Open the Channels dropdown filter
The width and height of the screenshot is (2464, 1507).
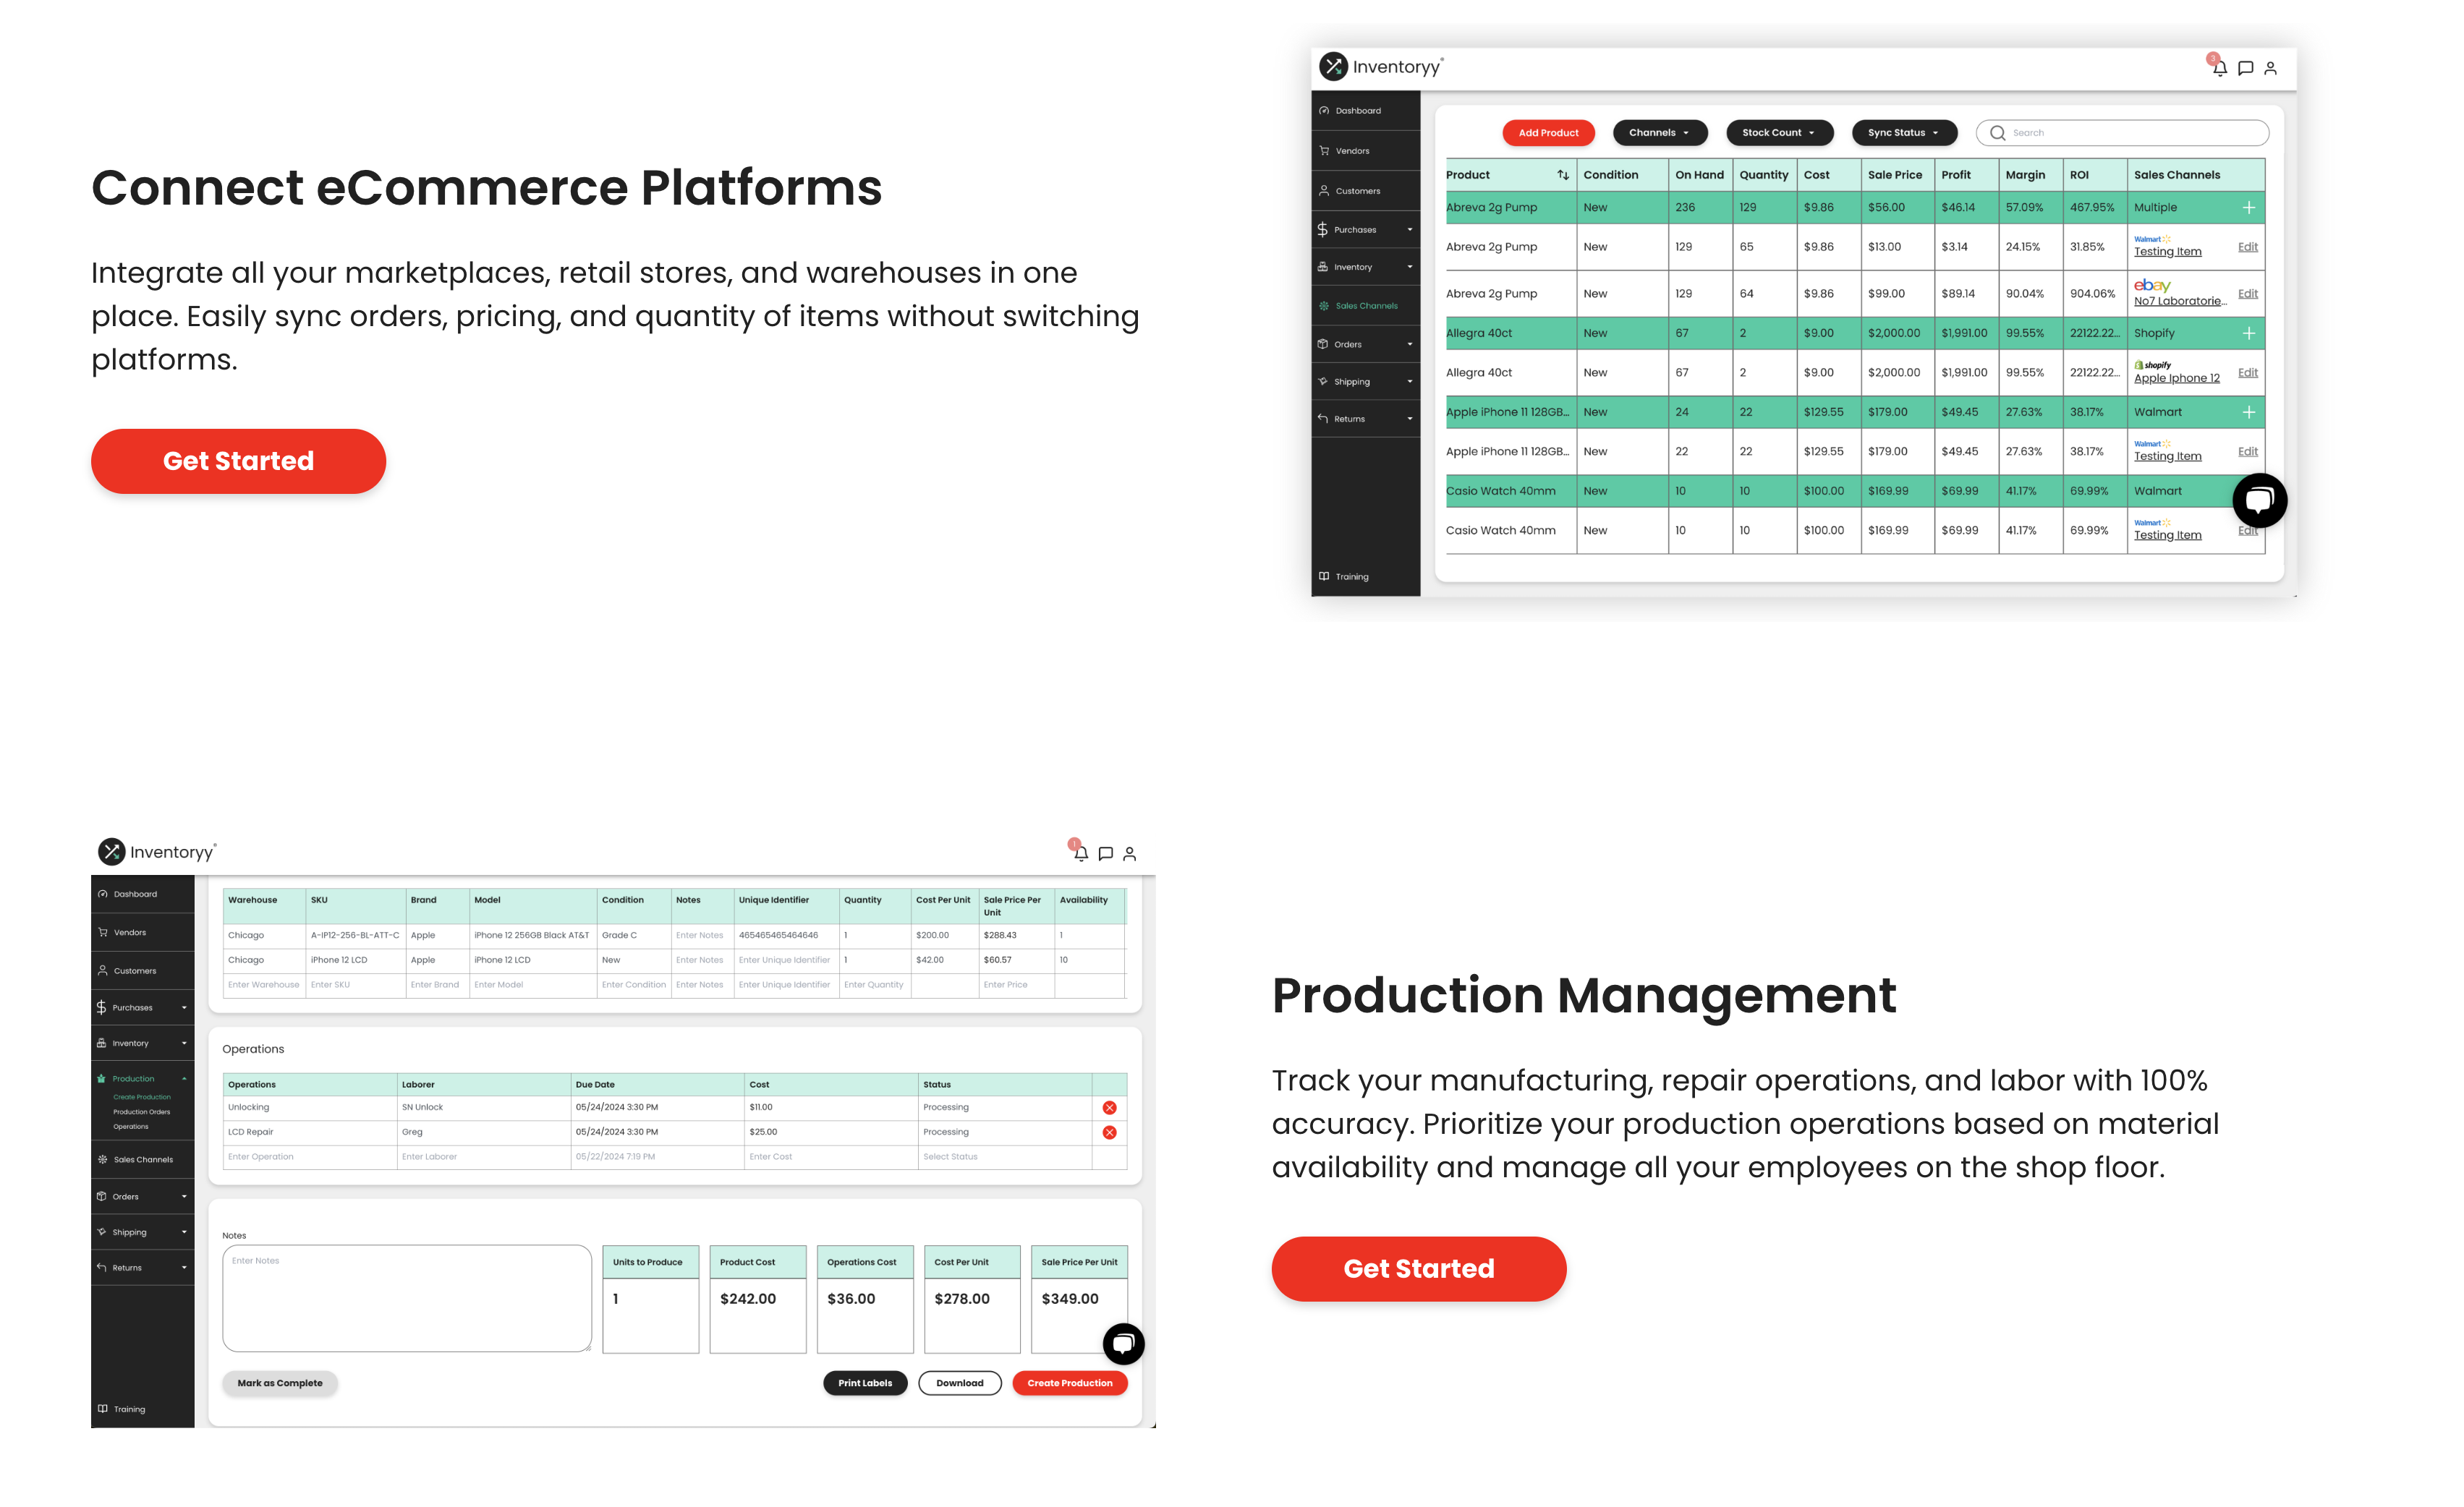[x=1659, y=133]
